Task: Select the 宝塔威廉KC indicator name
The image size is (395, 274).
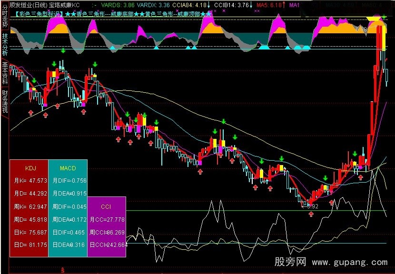Action: 64,5
